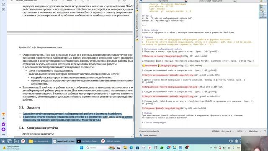Close the arch-pc-lab06-report.qmd tab
The height and width of the screenshot is (151, 268).
pos(234,1)
